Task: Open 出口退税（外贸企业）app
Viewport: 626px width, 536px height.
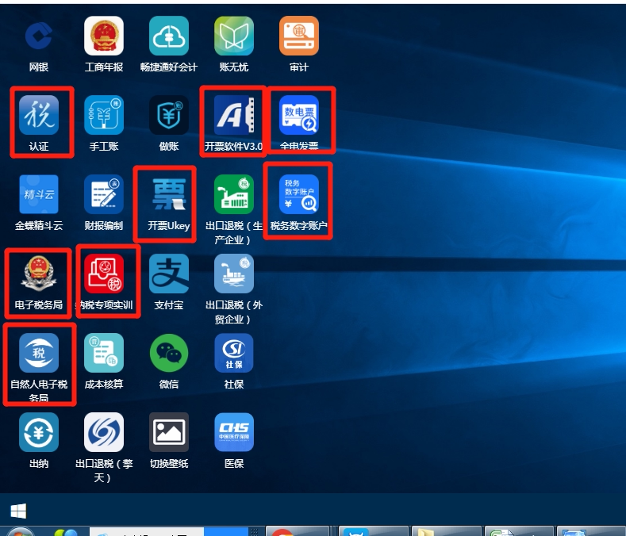Action: coord(234,274)
